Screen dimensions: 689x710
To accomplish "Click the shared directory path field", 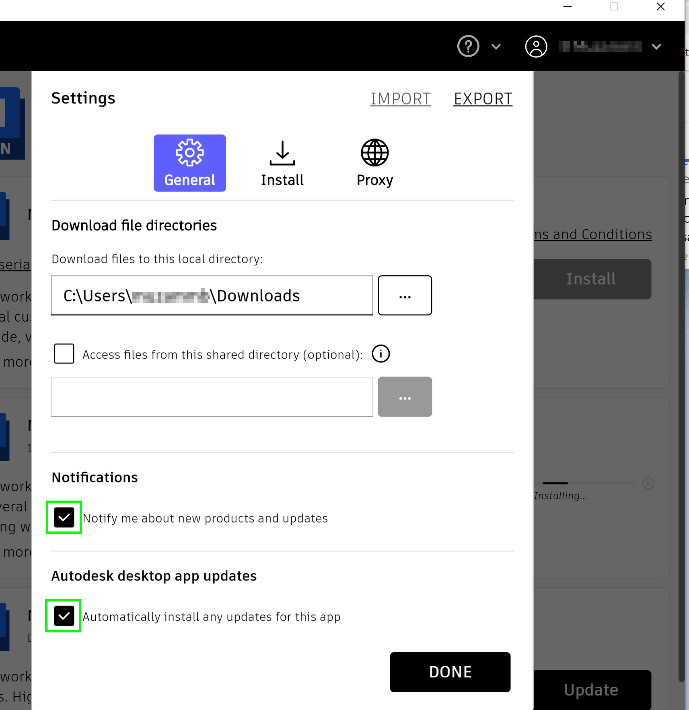I will point(212,397).
